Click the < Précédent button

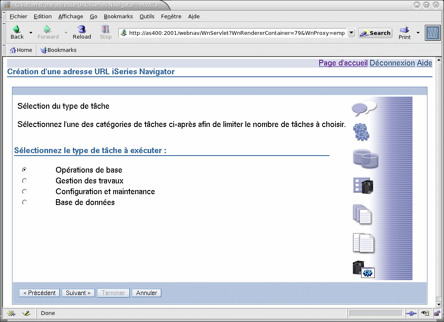[x=39, y=293]
